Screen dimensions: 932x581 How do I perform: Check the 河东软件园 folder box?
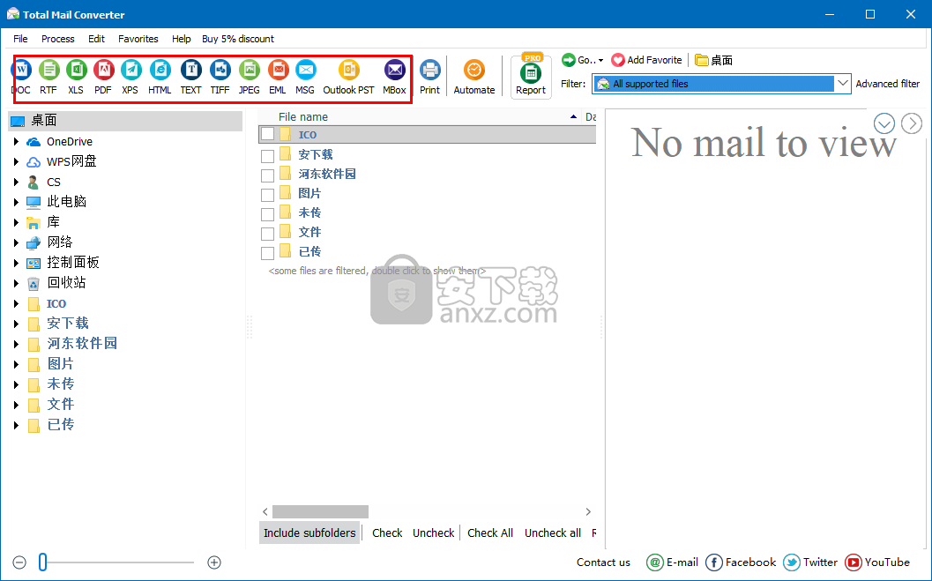pyautogui.click(x=267, y=175)
